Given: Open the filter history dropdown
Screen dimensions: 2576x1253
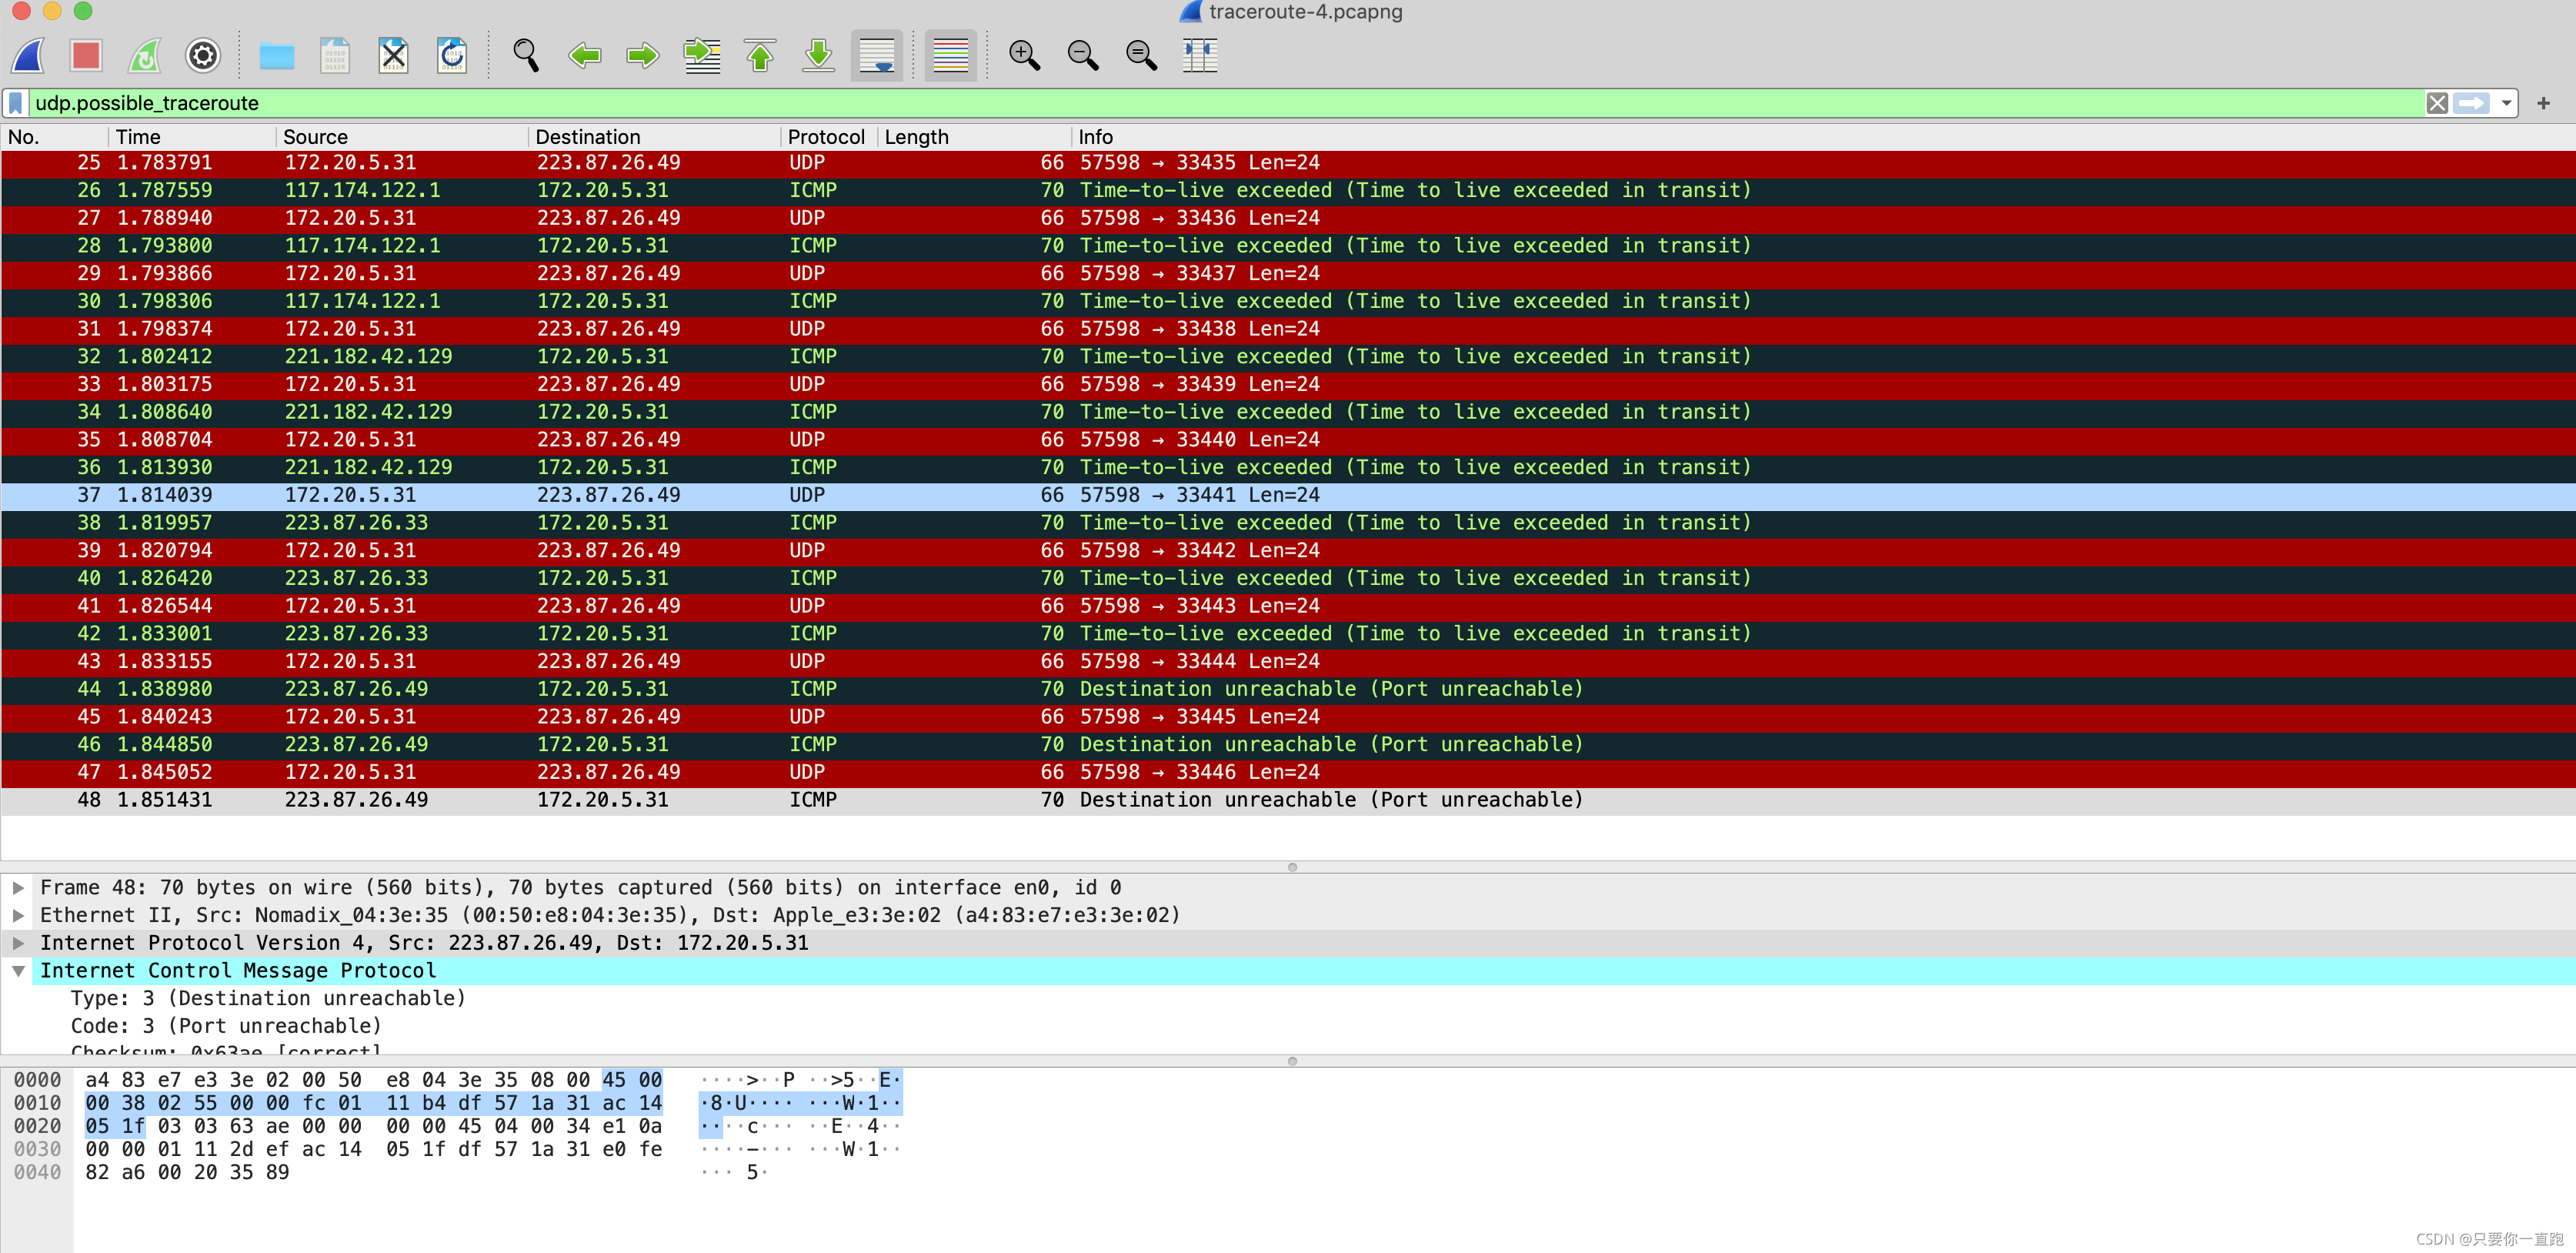Looking at the screenshot, I should [2506, 103].
